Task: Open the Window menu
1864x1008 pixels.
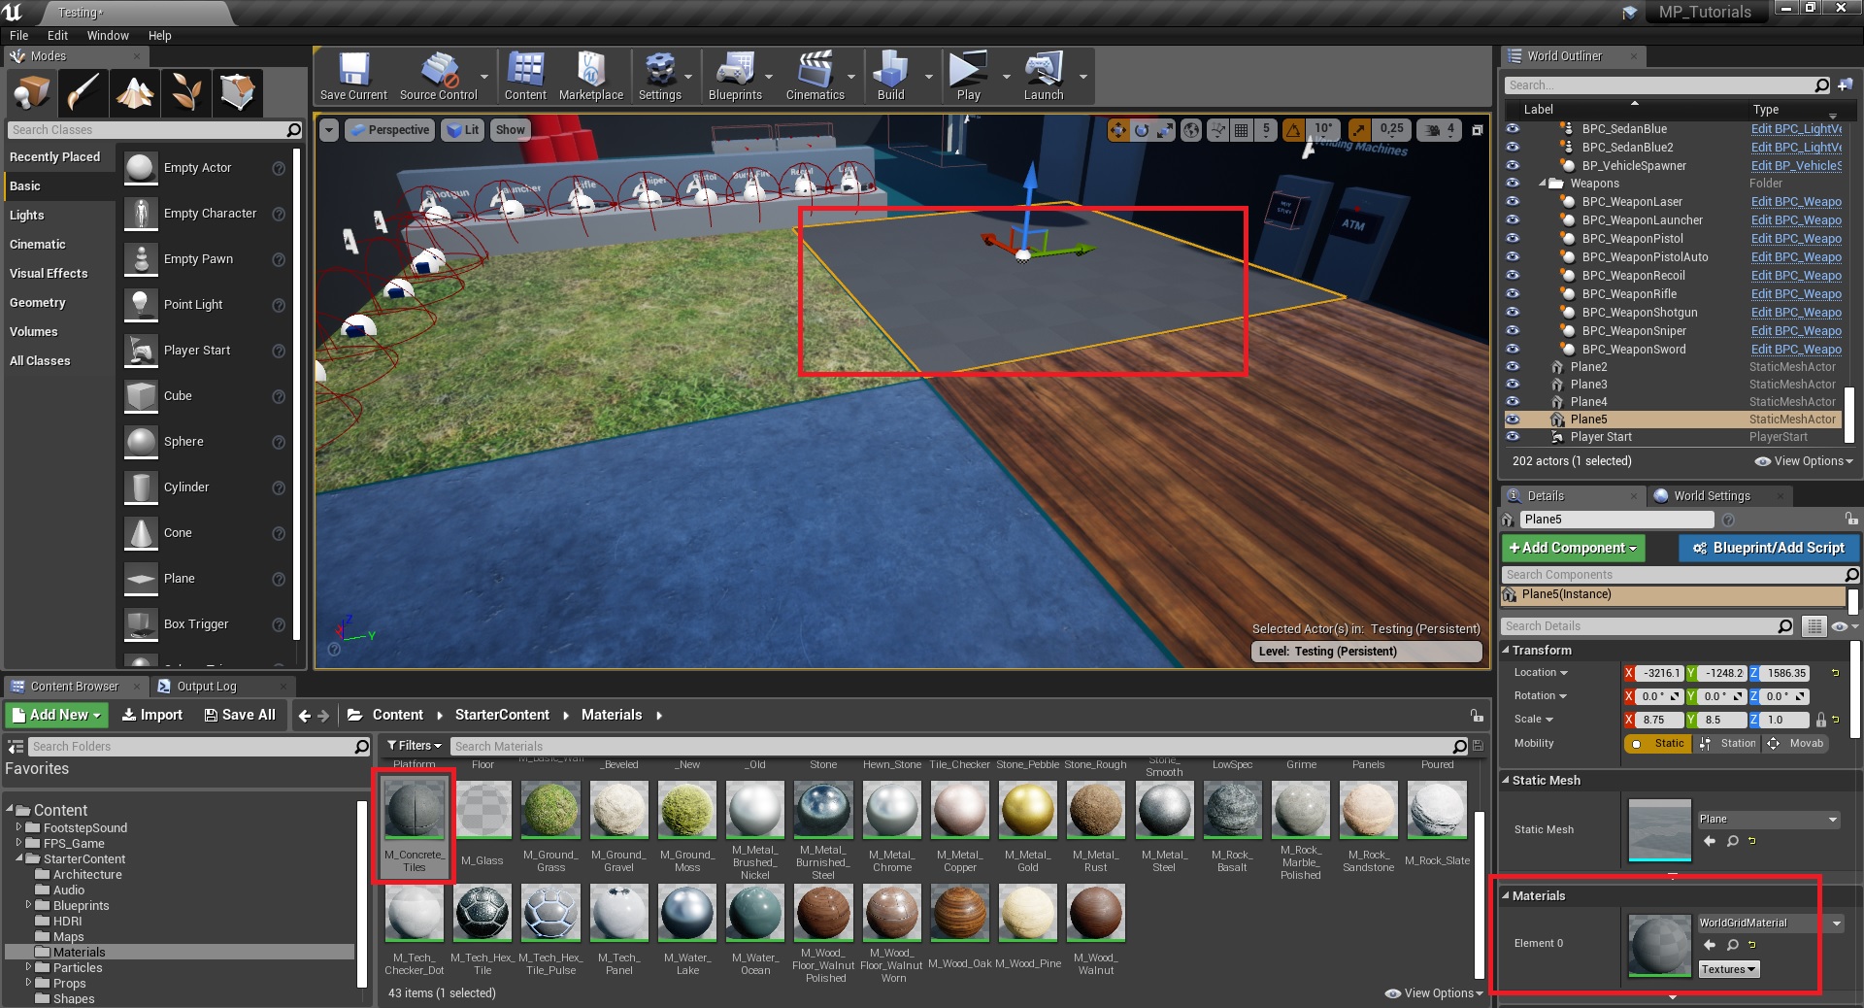Action: (x=108, y=36)
